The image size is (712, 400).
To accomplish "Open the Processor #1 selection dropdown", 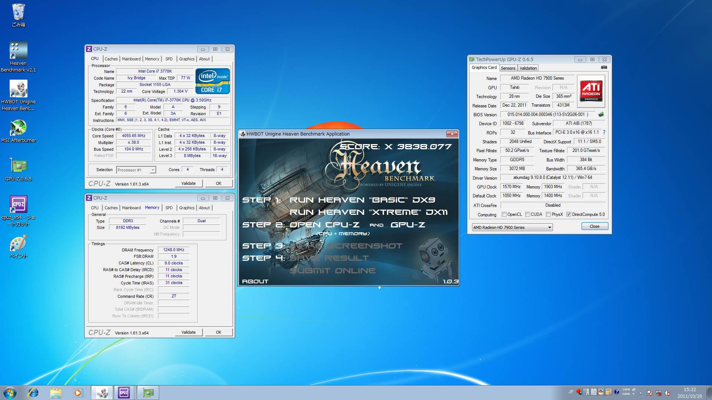I will coord(136,170).
